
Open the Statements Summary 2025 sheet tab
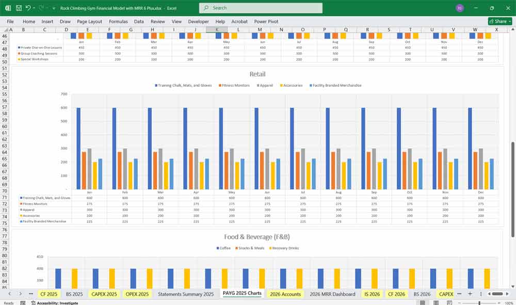(185, 294)
